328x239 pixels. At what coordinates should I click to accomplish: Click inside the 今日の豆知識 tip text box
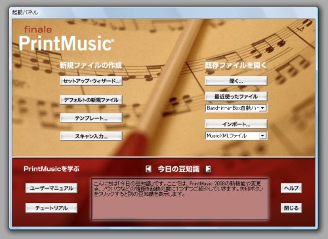180,199
